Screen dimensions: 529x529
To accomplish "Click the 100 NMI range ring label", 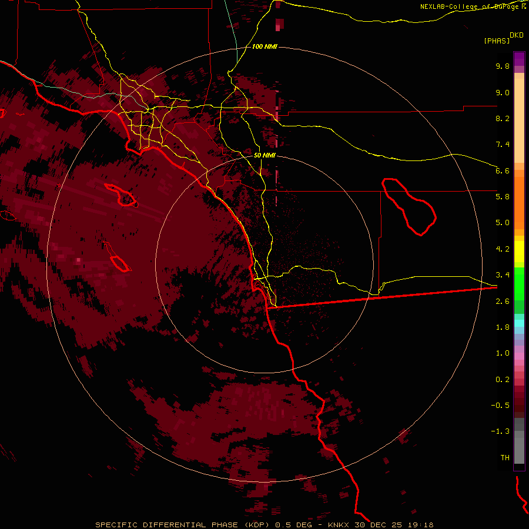I will [264, 46].
